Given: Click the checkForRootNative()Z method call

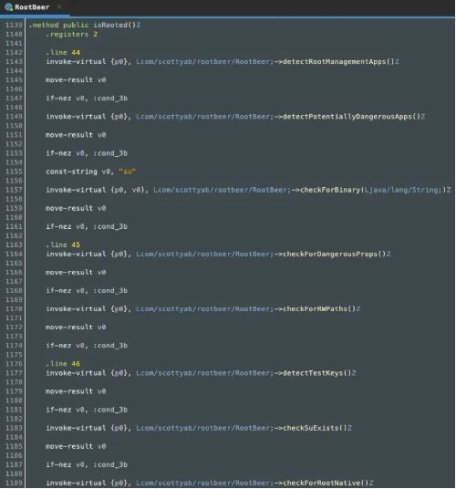Looking at the screenshot, I should (x=328, y=484).
